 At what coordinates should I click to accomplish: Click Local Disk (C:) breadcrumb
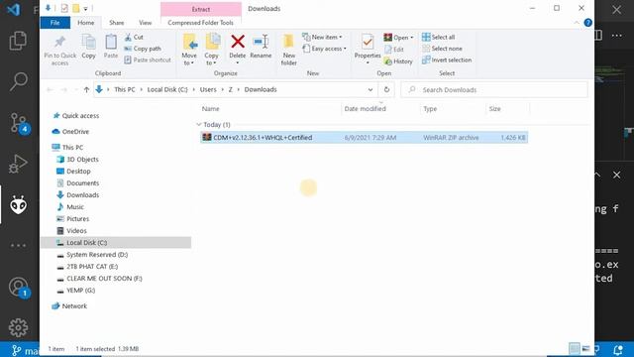[167, 89]
